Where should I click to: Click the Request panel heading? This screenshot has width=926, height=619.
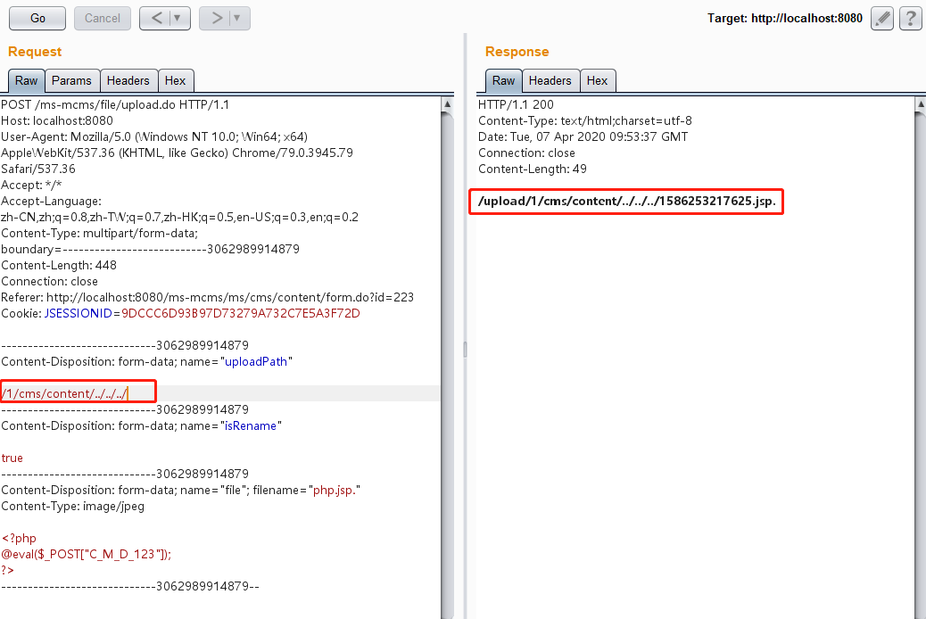click(x=35, y=52)
